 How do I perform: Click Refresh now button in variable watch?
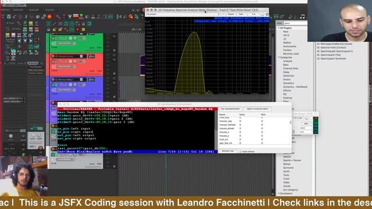click(228, 151)
